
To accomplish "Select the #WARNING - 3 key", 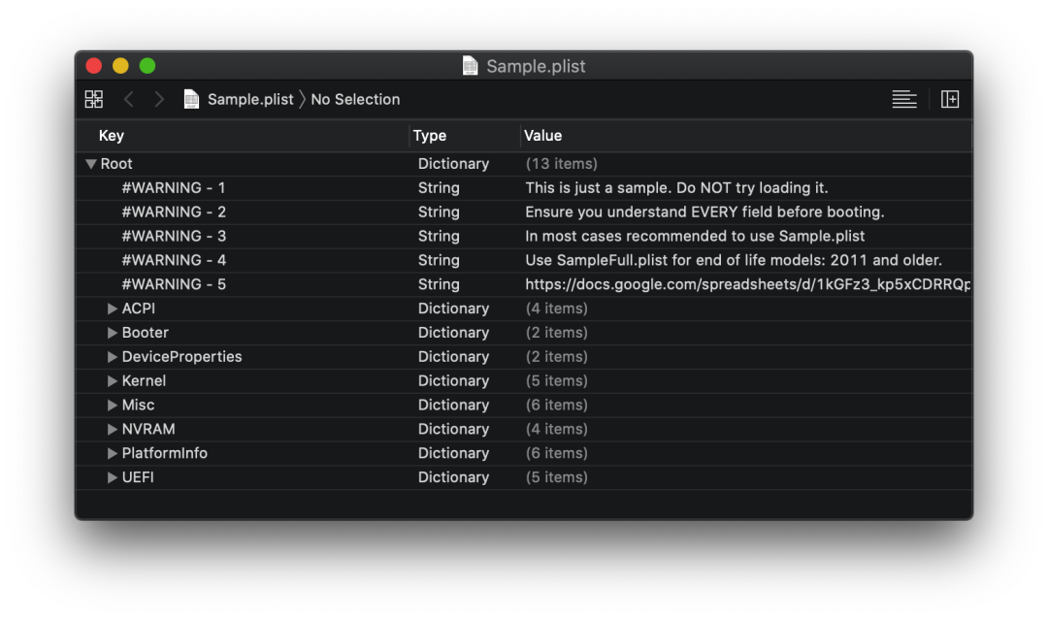I will 174,236.
